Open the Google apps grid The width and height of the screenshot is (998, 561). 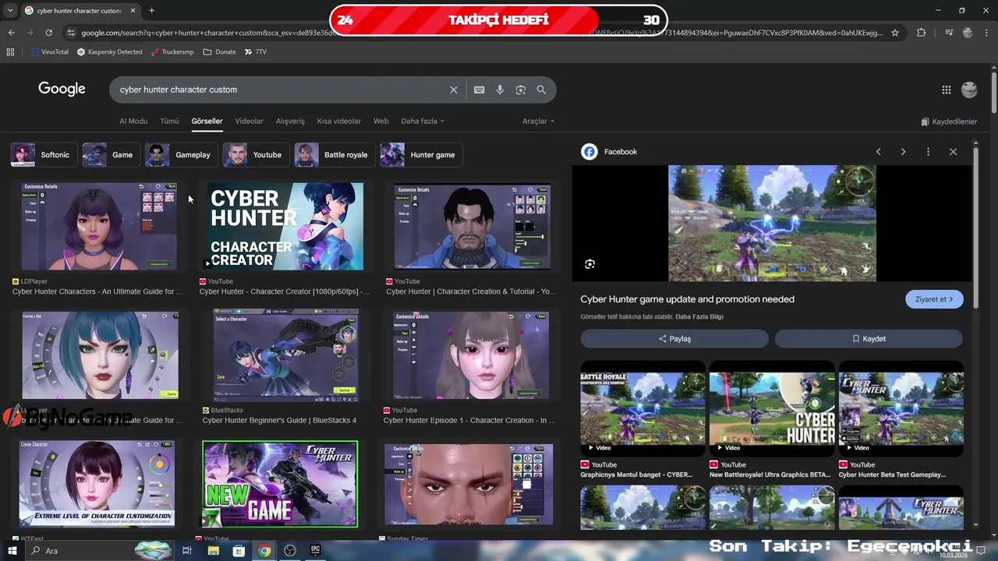(947, 90)
